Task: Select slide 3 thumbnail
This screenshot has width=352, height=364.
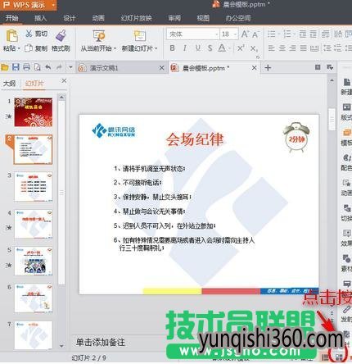Action: [x=34, y=187]
